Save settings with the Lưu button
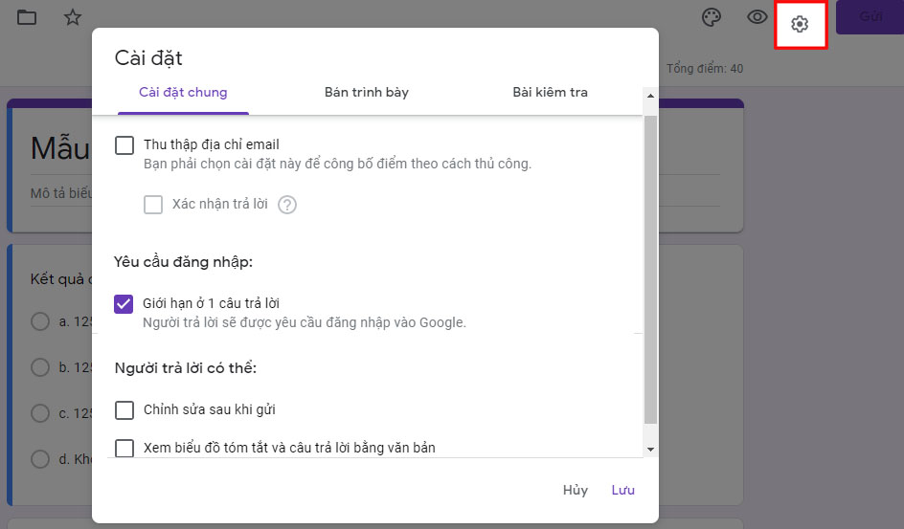 tap(622, 490)
